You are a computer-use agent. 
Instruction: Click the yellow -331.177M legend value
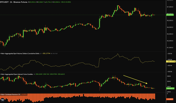point(46,54)
